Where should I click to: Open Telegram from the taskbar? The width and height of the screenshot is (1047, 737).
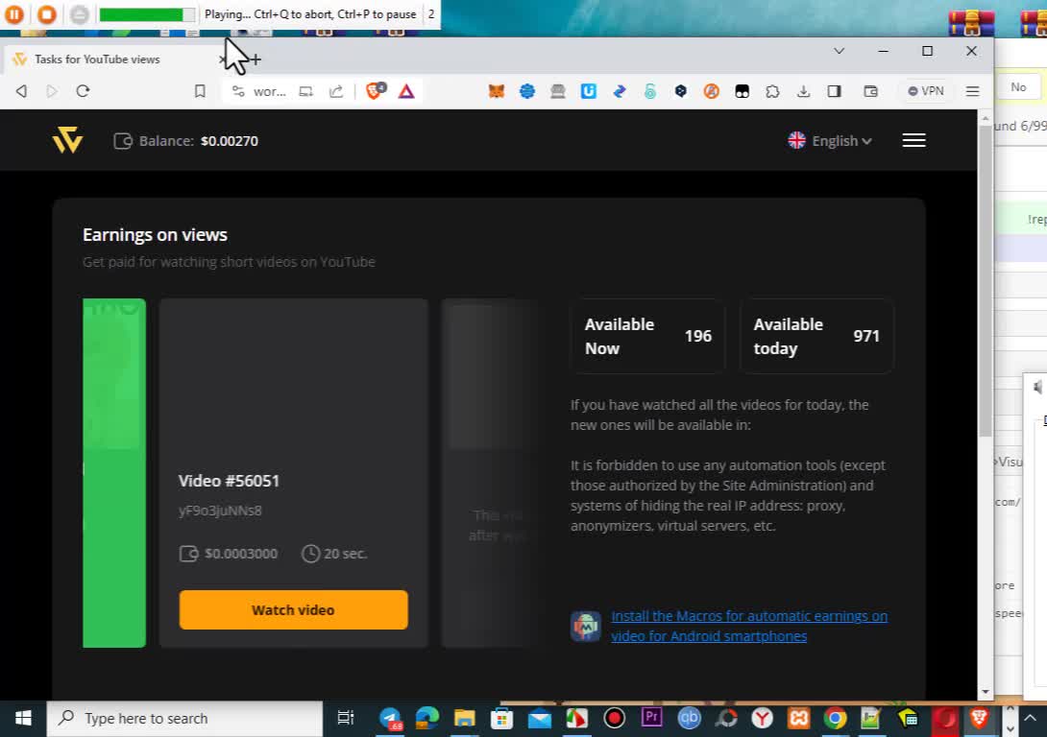click(x=391, y=719)
